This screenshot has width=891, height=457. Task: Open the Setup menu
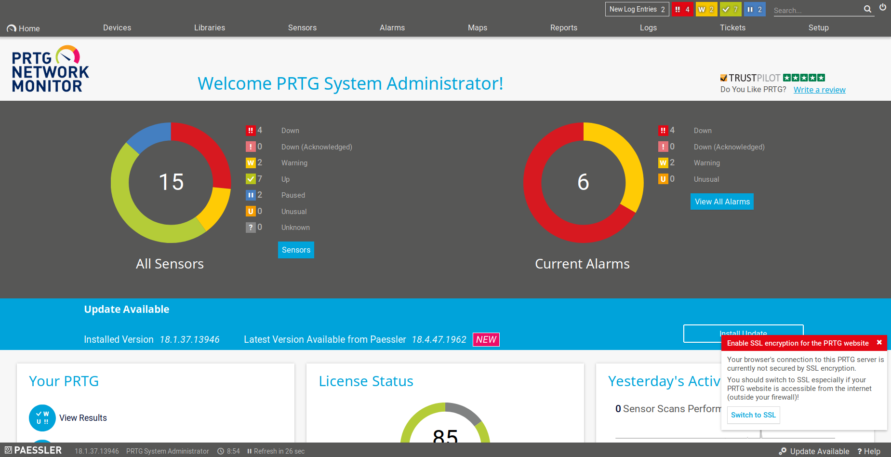pos(818,28)
